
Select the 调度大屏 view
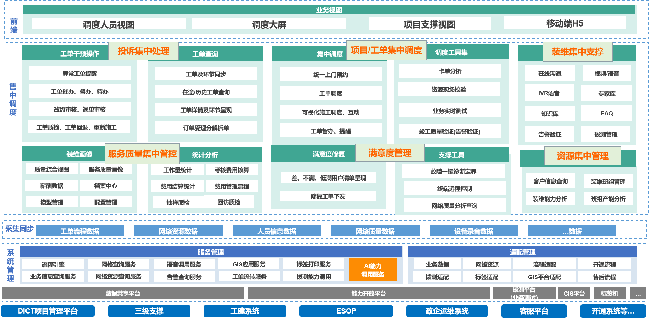click(269, 24)
